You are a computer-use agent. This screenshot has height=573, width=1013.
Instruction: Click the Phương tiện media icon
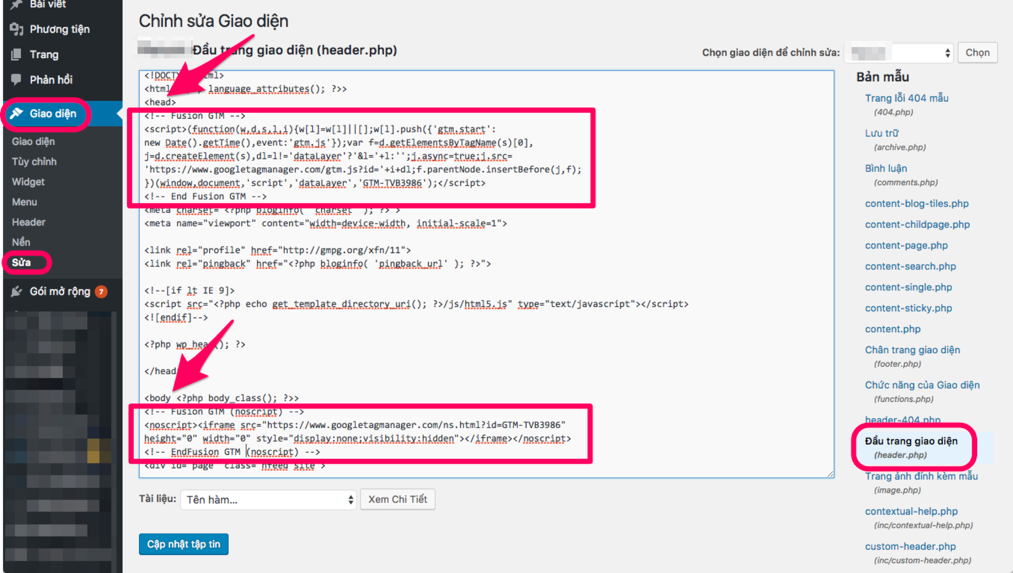16,29
